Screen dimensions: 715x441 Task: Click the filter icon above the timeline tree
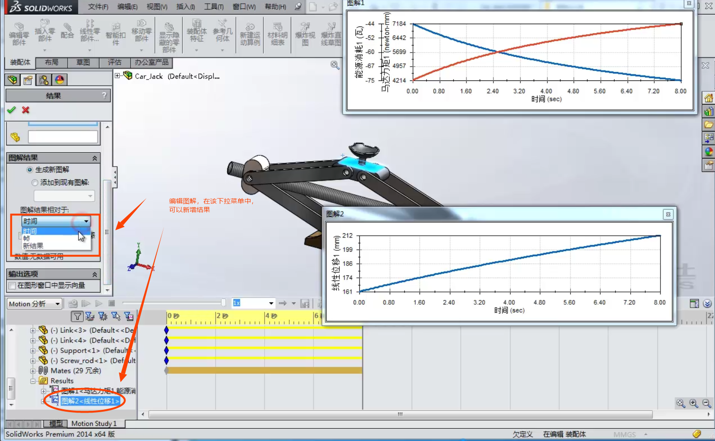click(77, 316)
